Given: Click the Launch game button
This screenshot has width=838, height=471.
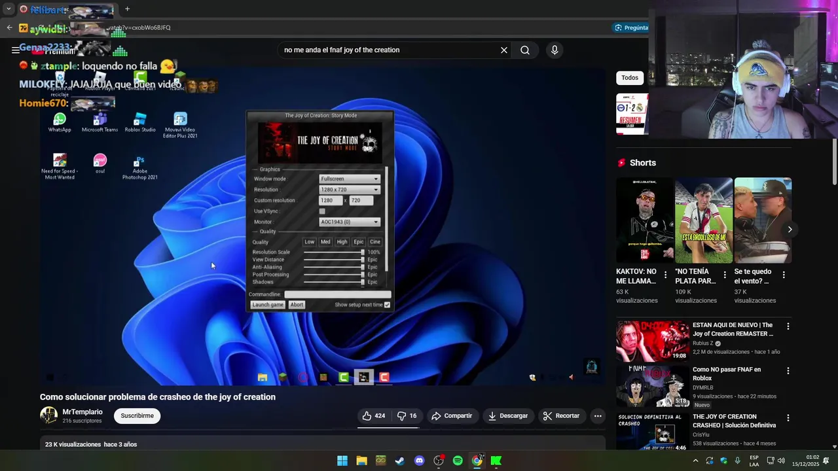Looking at the screenshot, I should click(x=268, y=305).
